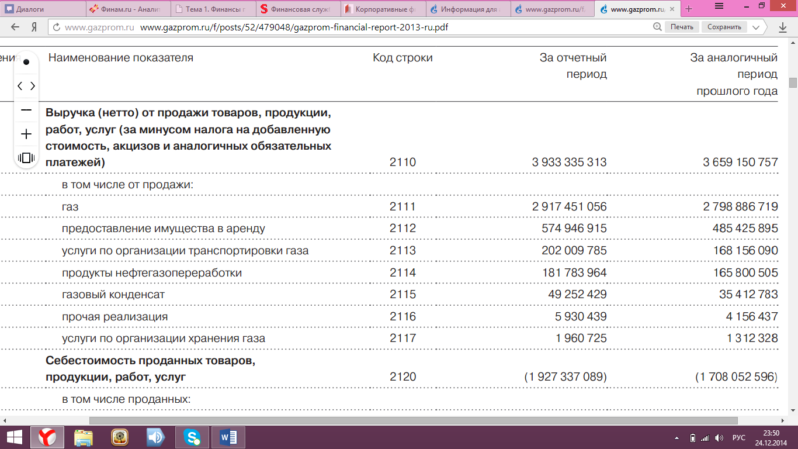Open Skype from the taskbar

(192, 437)
